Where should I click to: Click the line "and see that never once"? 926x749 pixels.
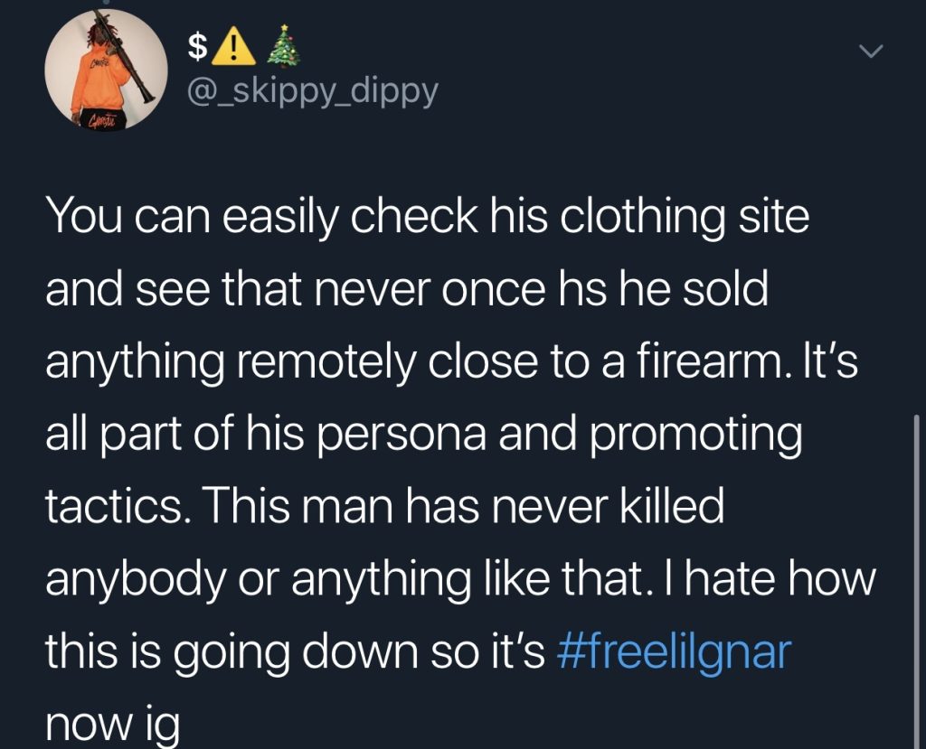[x=296, y=289]
